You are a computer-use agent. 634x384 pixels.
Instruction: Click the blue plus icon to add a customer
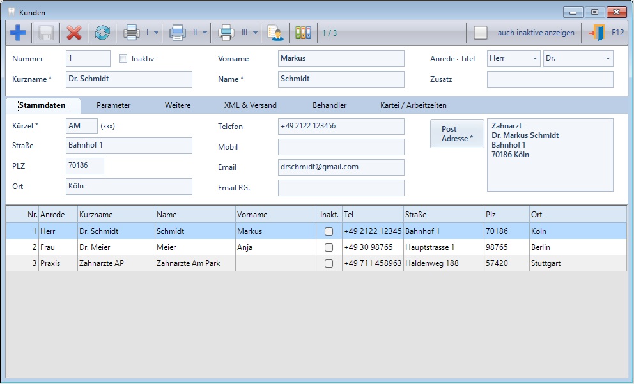[18, 33]
